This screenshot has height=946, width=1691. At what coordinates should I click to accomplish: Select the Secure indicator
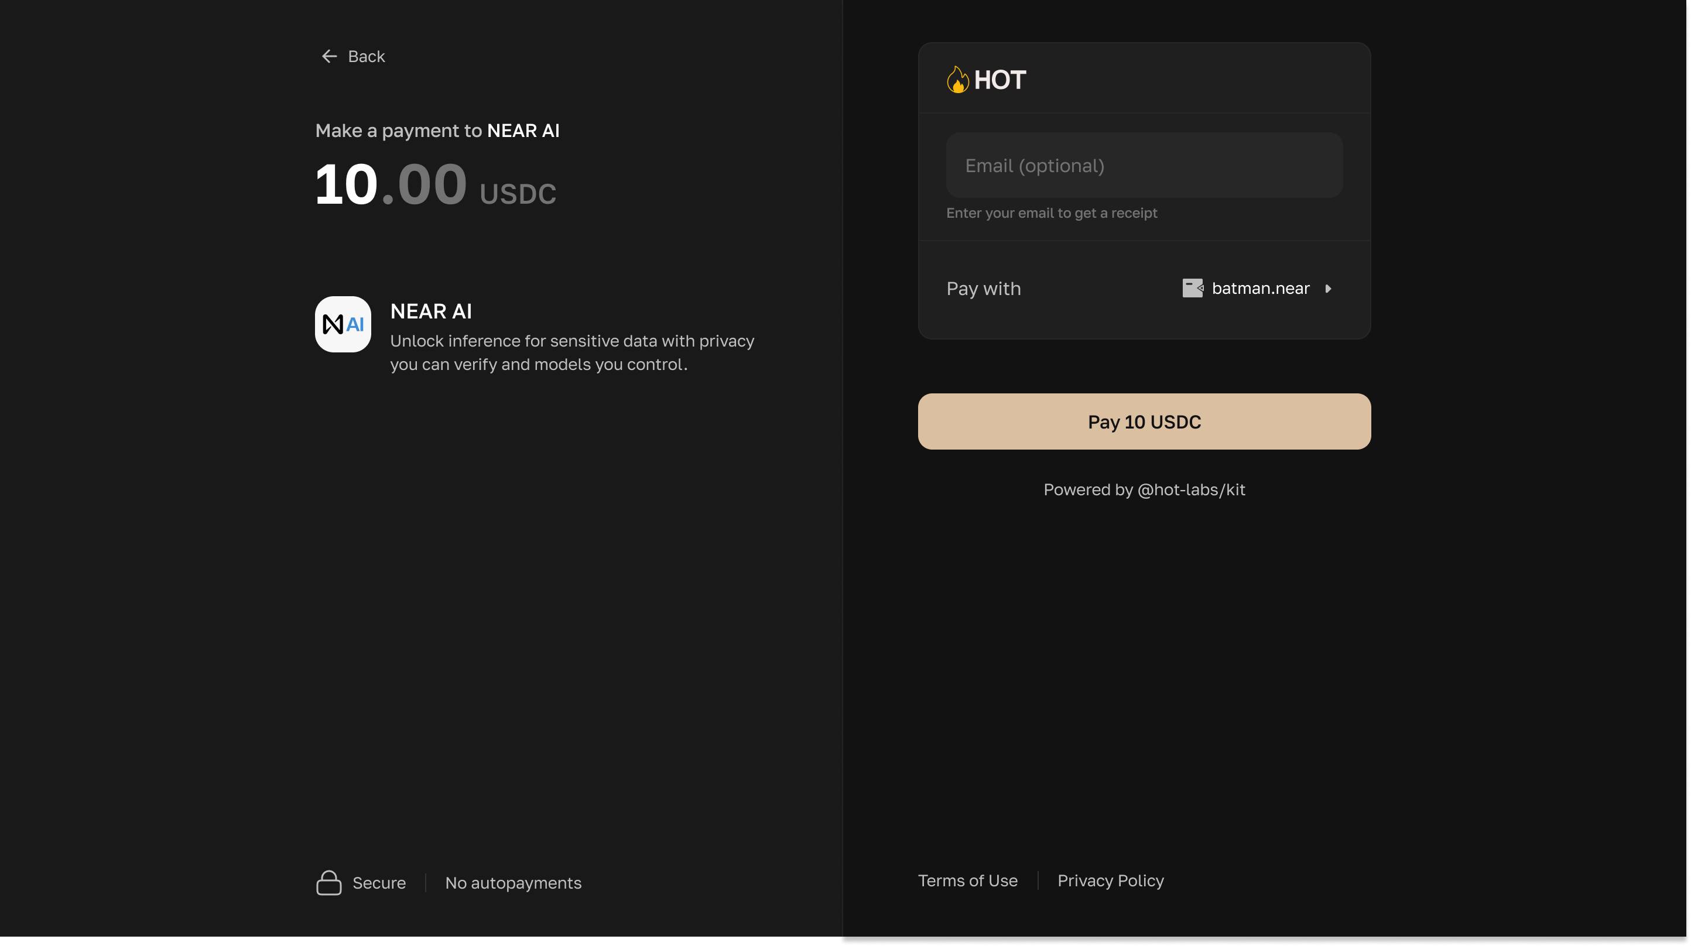point(379,883)
